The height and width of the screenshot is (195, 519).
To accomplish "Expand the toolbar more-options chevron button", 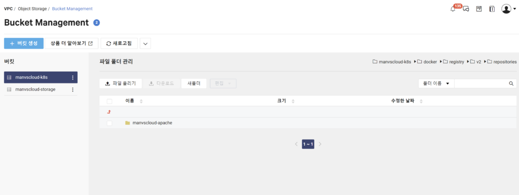I will (145, 43).
